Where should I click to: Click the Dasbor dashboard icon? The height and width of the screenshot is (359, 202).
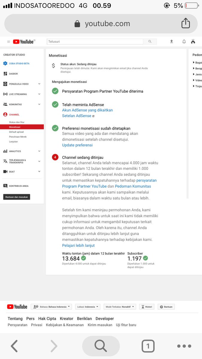pyautogui.click(x=5, y=74)
